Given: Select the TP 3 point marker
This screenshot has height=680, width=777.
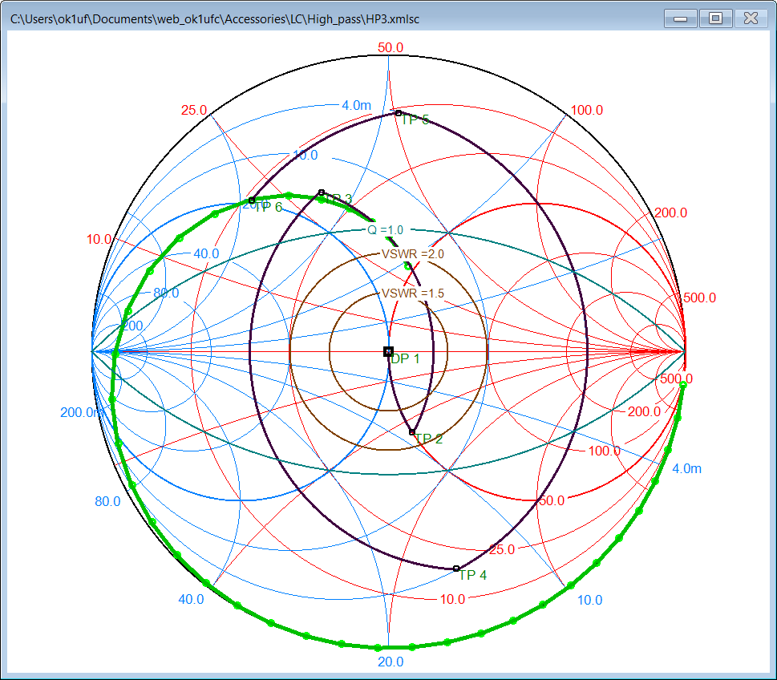Looking at the screenshot, I should coord(322,192).
